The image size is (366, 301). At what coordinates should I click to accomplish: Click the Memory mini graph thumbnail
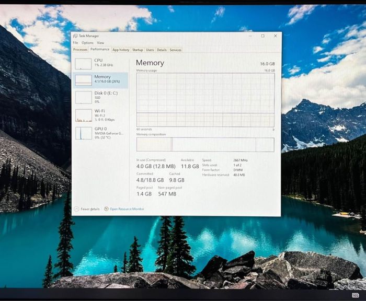(83, 80)
